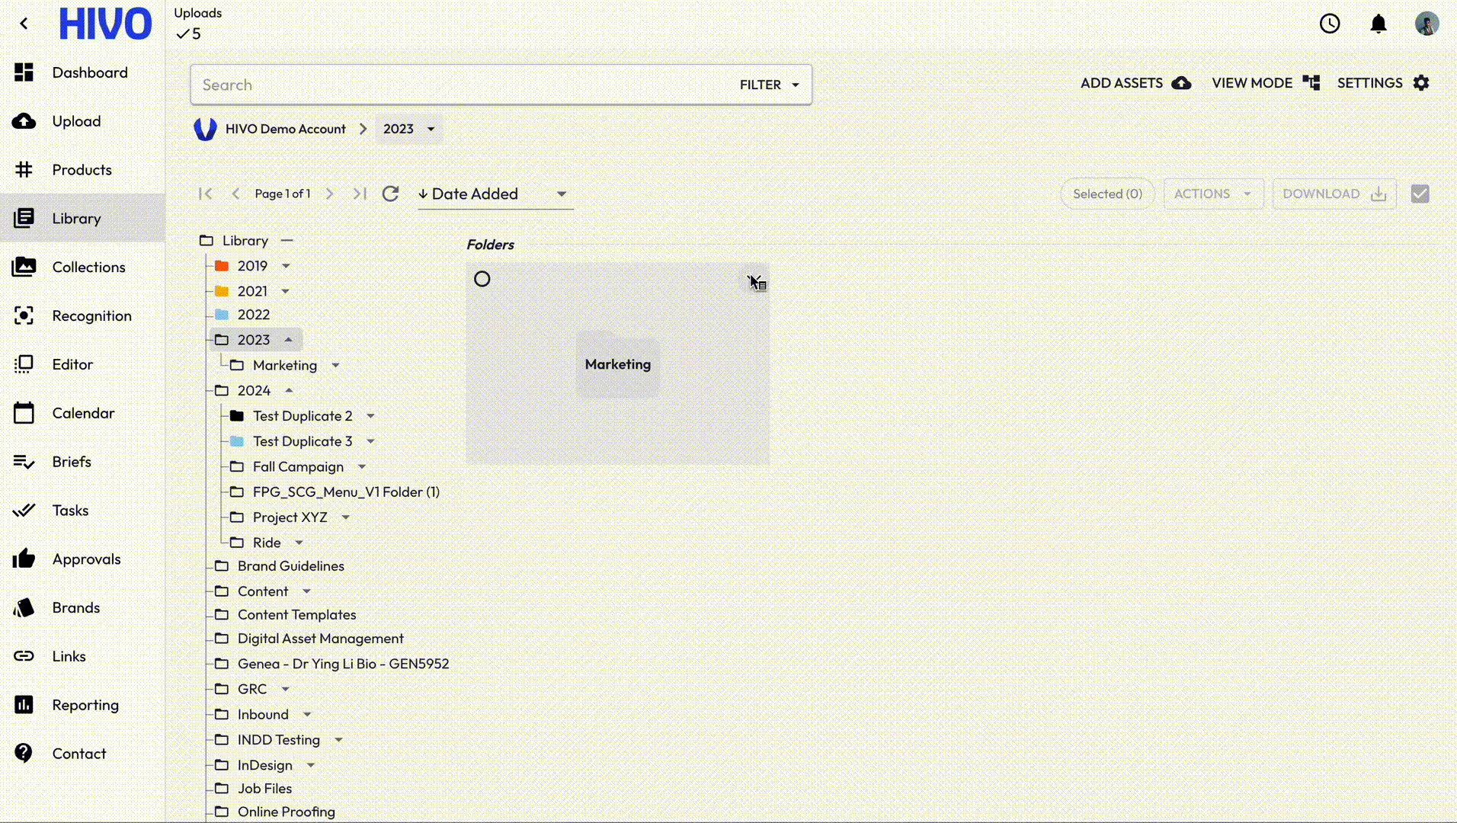1457x823 pixels.
Task: Click the Add Assets cloud upload icon
Action: point(1181,83)
